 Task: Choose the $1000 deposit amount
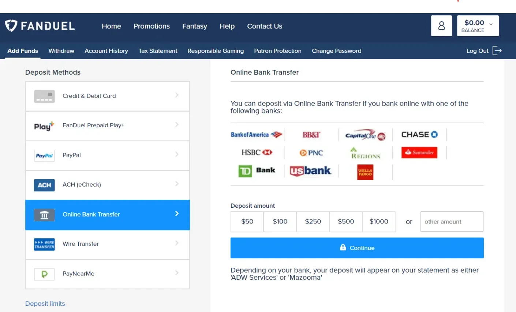point(379,222)
